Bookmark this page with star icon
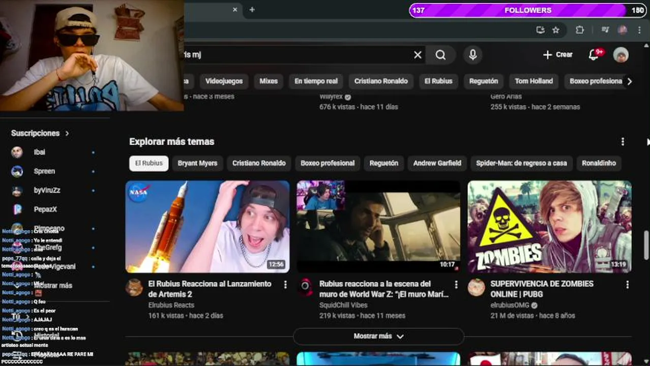 click(556, 30)
